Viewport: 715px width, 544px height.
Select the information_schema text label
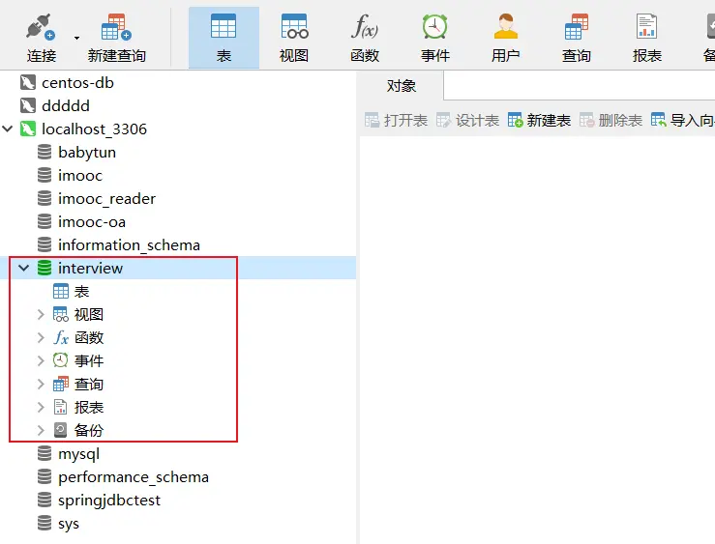tap(129, 245)
